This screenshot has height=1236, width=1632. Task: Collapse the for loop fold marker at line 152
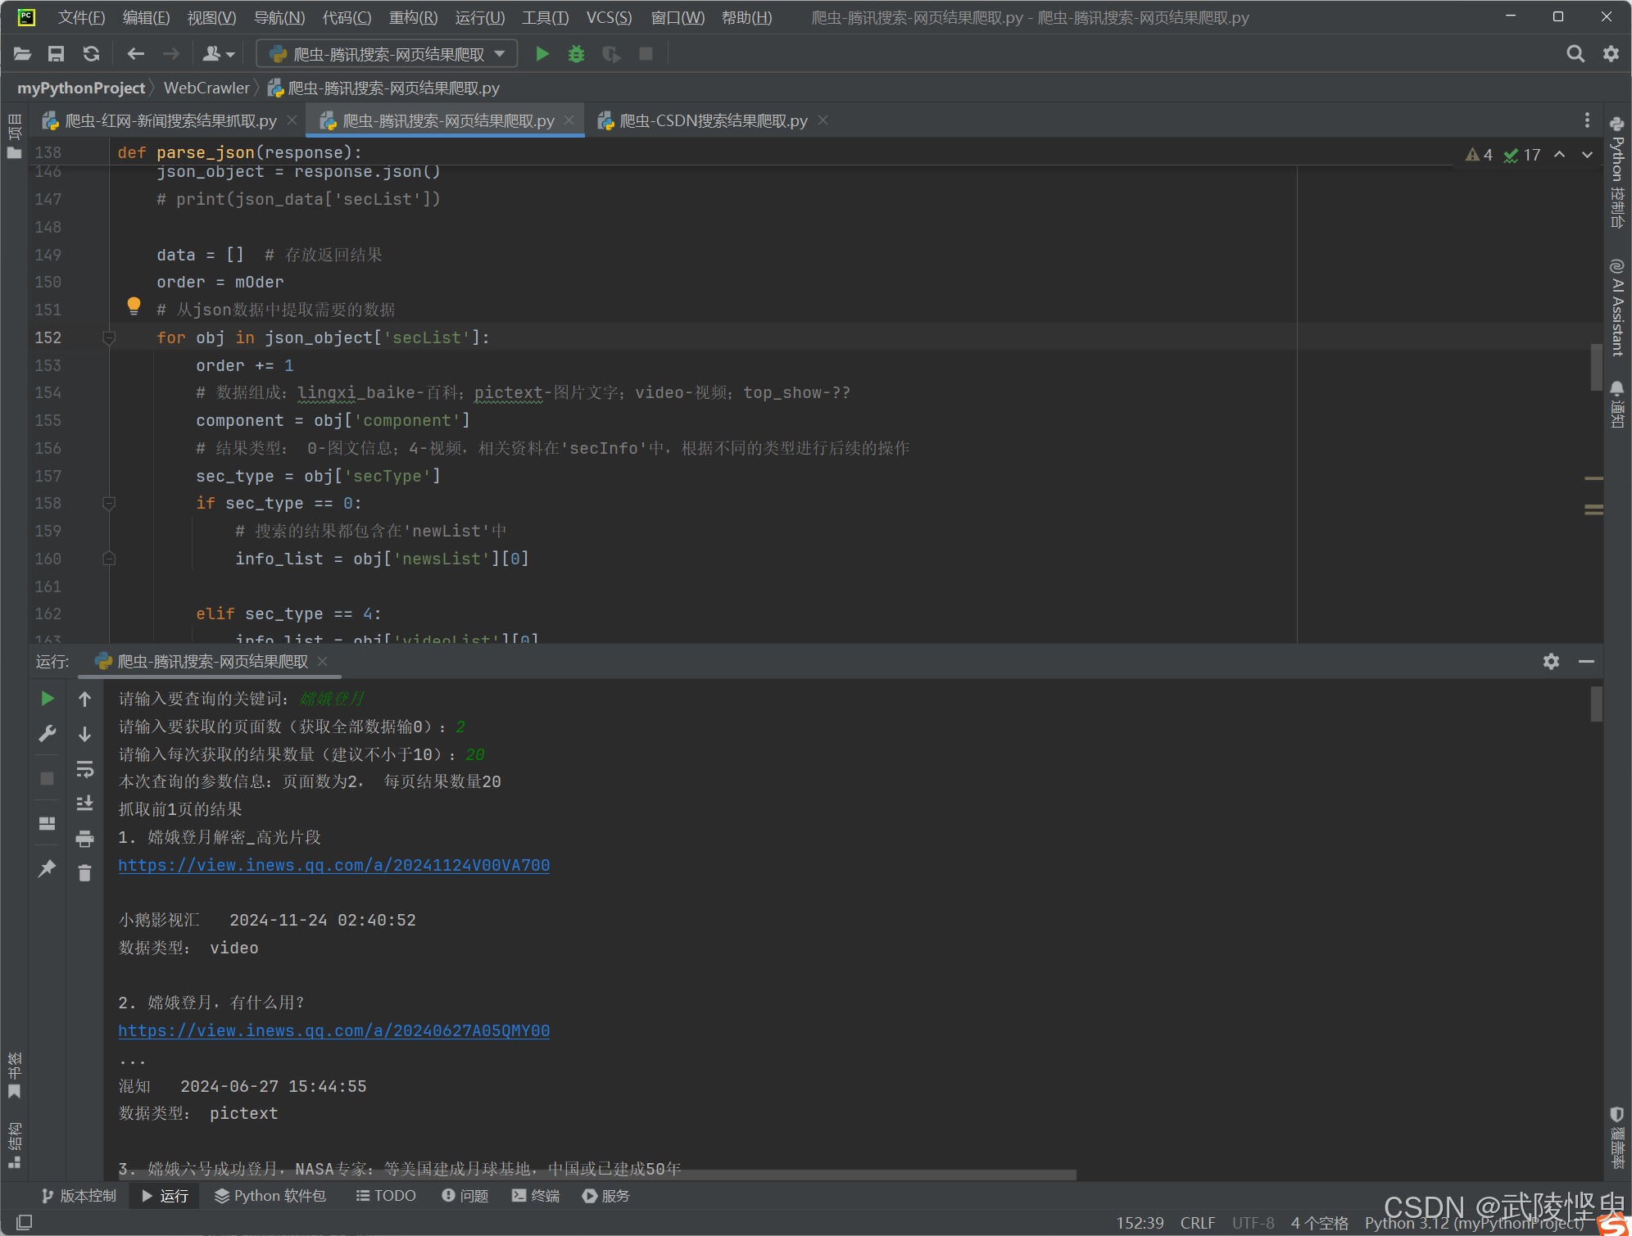click(x=108, y=337)
